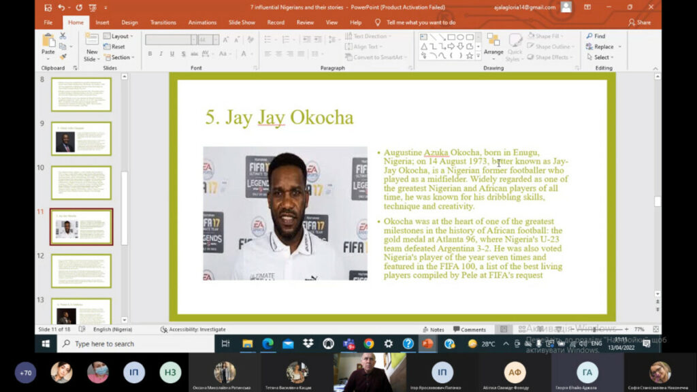
Task: Click the Undo arrow in Quick Access toolbar
Action: click(x=61, y=7)
